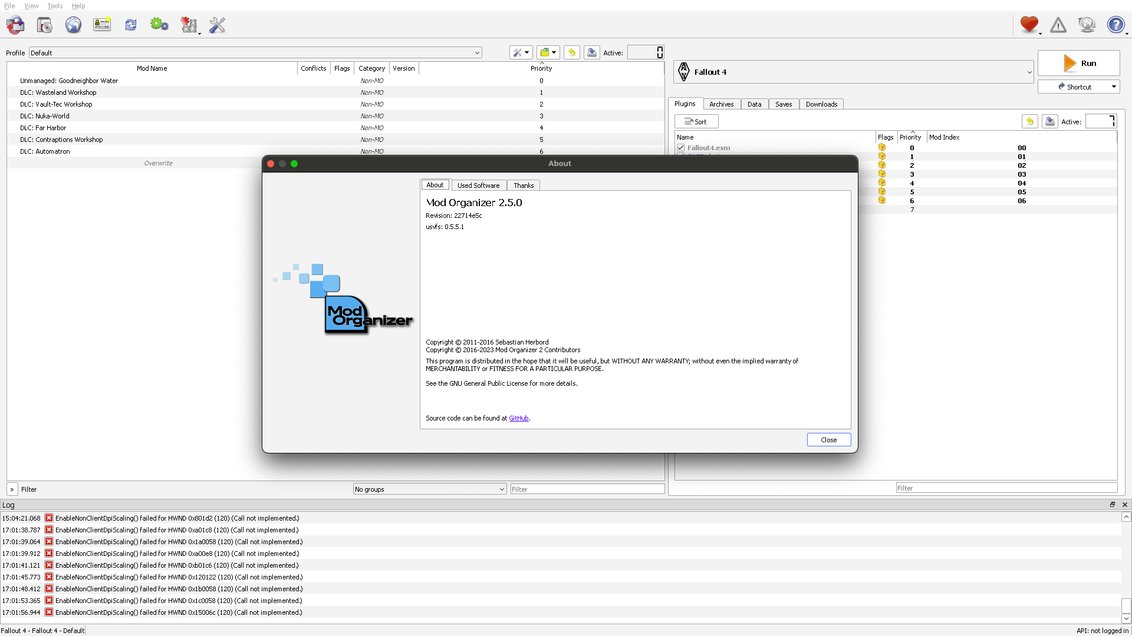Screen dimensions: 1132x636
Task: Open Settings wrench and screwdriver icon
Action: tap(218, 25)
